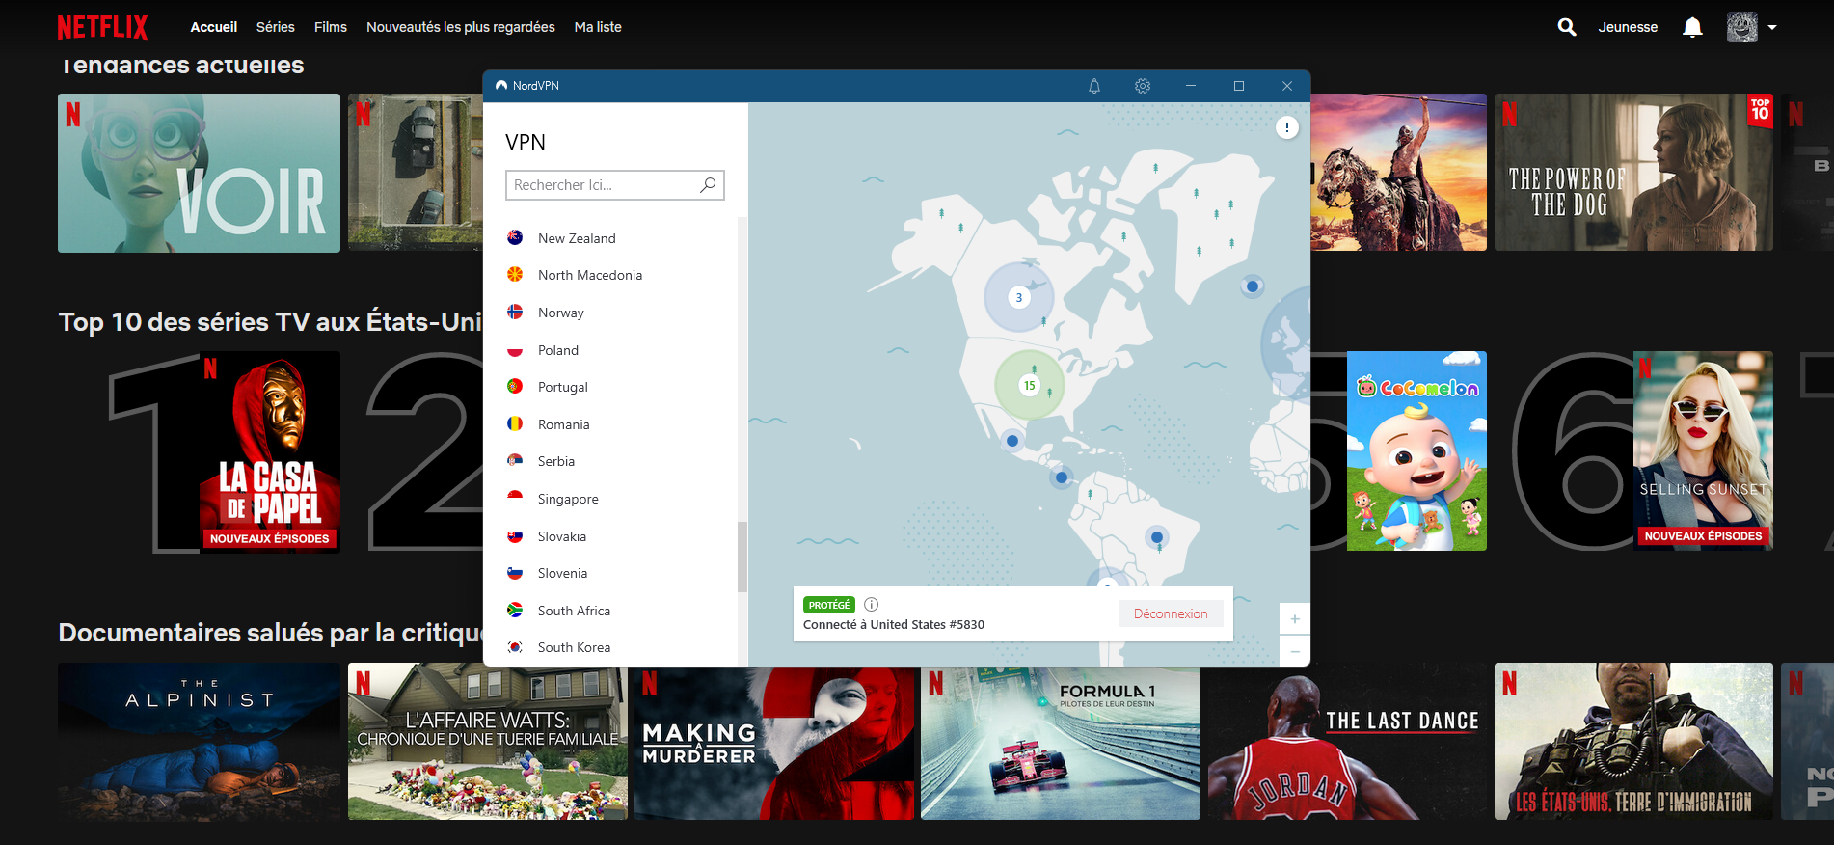The image size is (1834, 845).
Task: Select the Norway flag icon
Action: click(x=515, y=312)
